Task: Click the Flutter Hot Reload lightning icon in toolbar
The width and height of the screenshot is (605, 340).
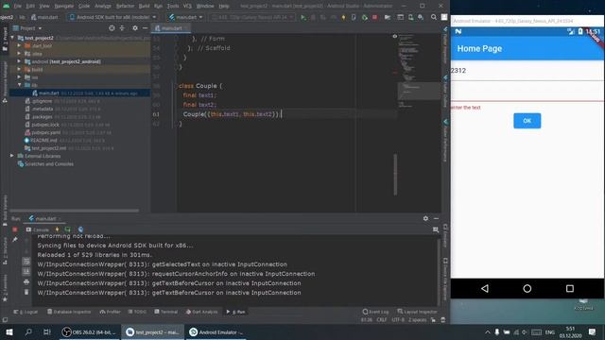Action: (x=343, y=17)
